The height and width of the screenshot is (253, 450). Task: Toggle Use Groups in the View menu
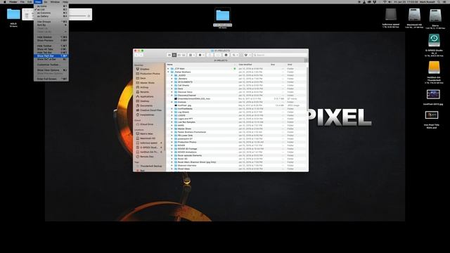tap(51, 22)
